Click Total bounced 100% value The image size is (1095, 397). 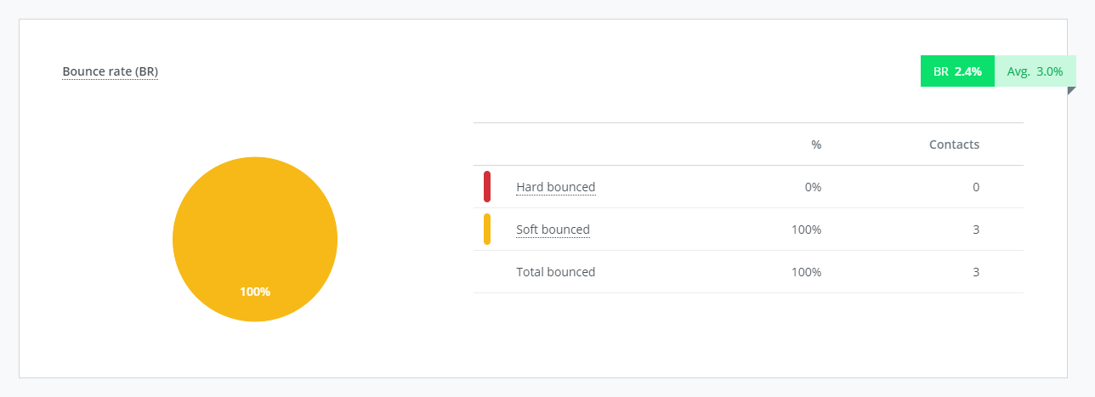tap(807, 272)
